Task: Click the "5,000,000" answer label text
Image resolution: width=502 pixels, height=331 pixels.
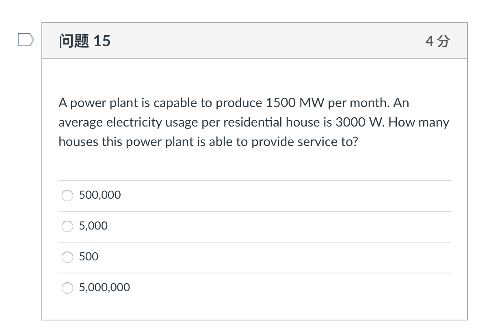Action: point(104,288)
